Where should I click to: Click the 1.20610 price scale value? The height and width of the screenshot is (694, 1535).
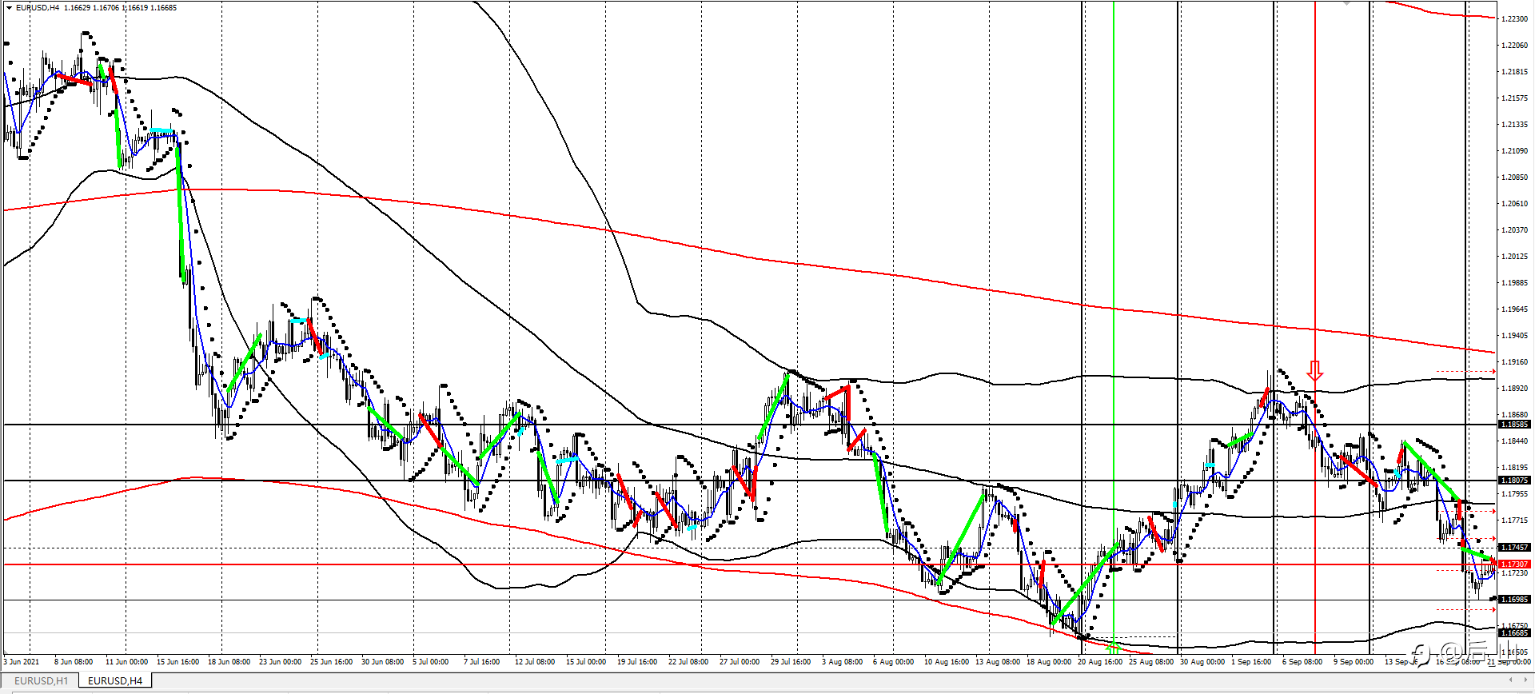point(1514,204)
